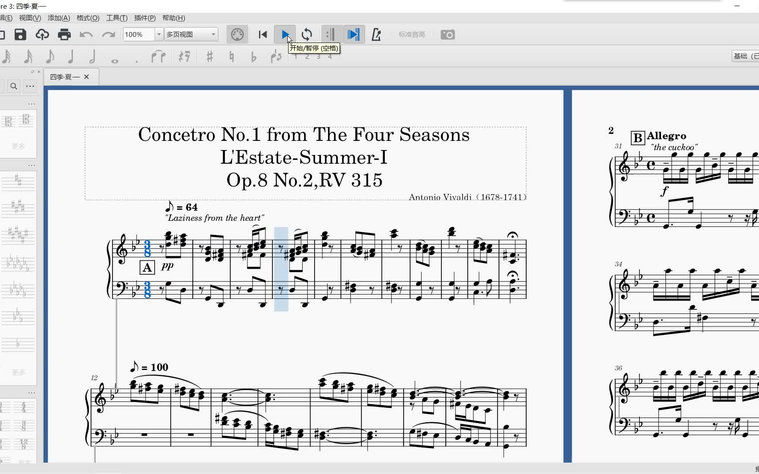This screenshot has height=474, width=759.
Task: Select rehearsal mark A
Action: 147,267
